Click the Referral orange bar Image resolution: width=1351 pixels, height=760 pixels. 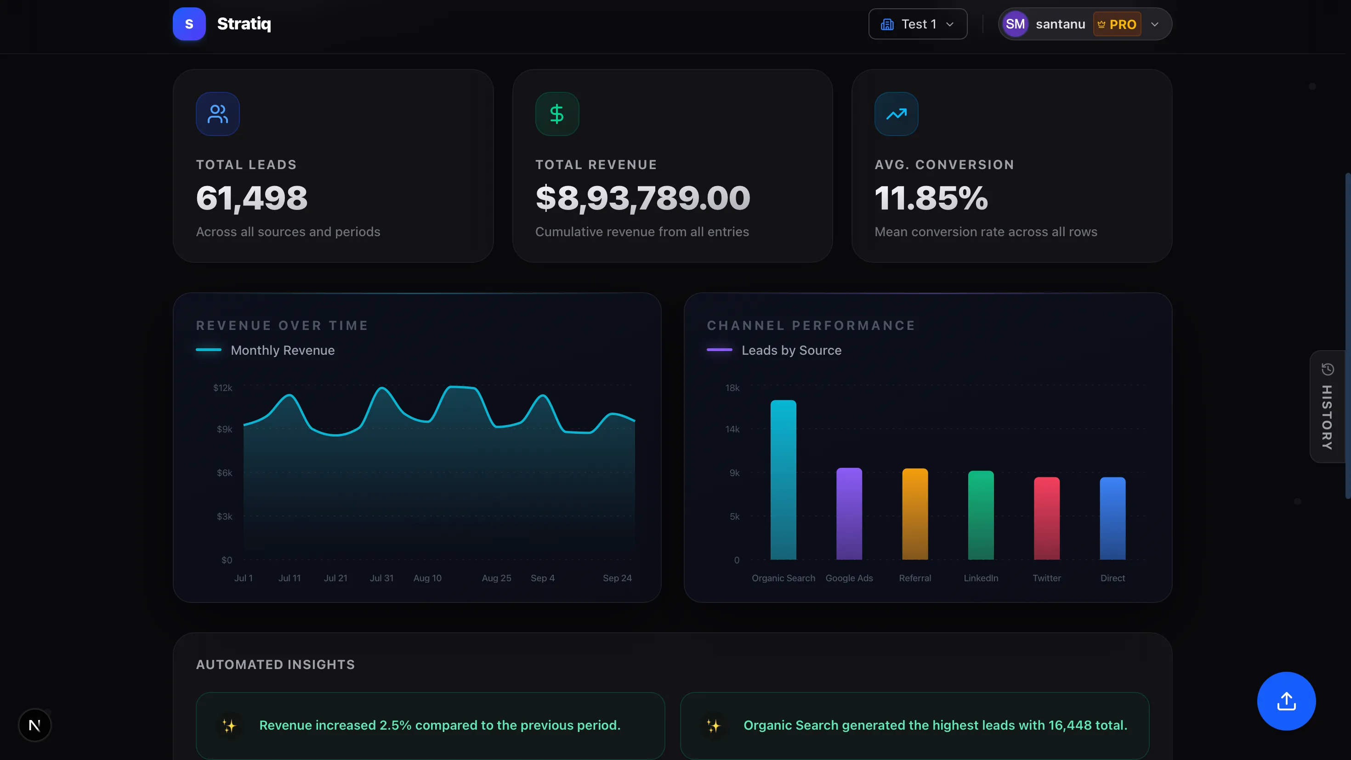click(915, 514)
